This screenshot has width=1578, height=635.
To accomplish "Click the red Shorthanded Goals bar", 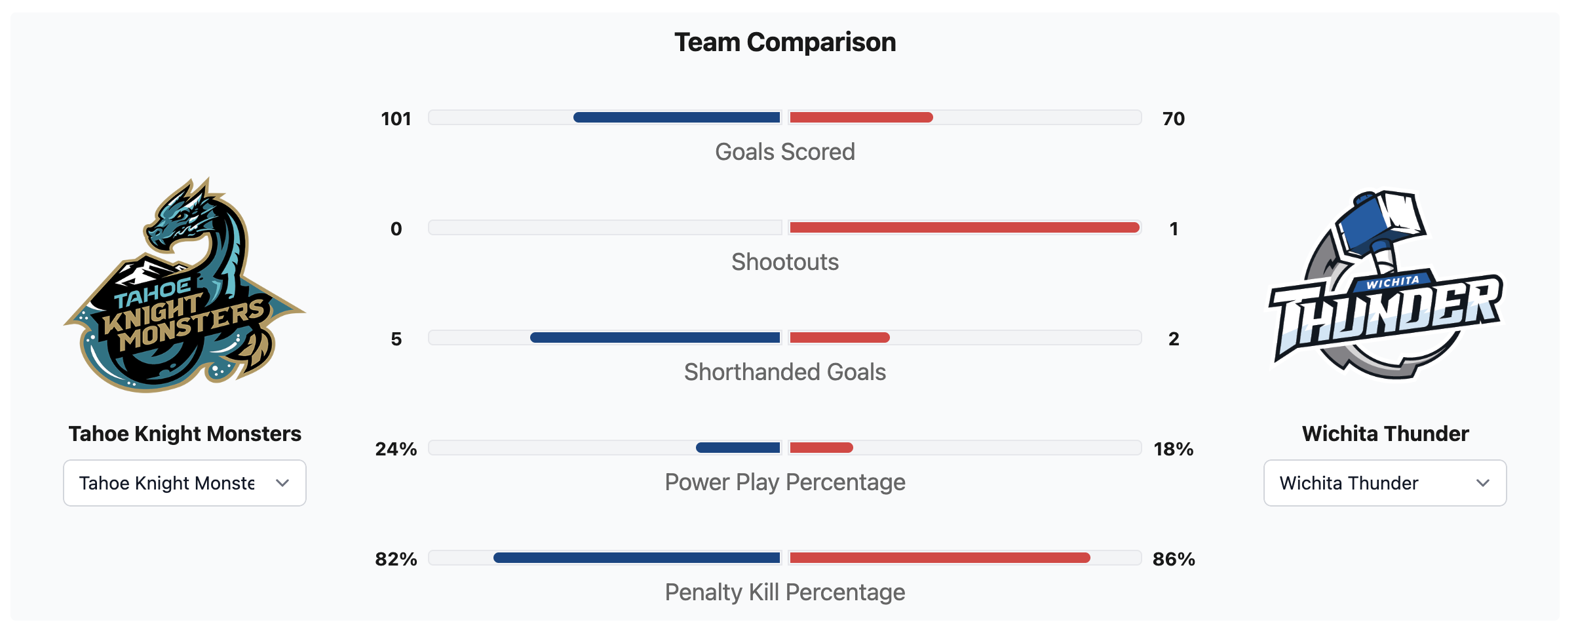I will click(839, 338).
